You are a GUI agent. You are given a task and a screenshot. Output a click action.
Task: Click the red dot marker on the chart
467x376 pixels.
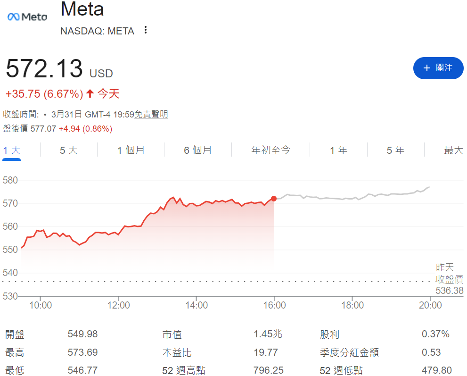274,199
